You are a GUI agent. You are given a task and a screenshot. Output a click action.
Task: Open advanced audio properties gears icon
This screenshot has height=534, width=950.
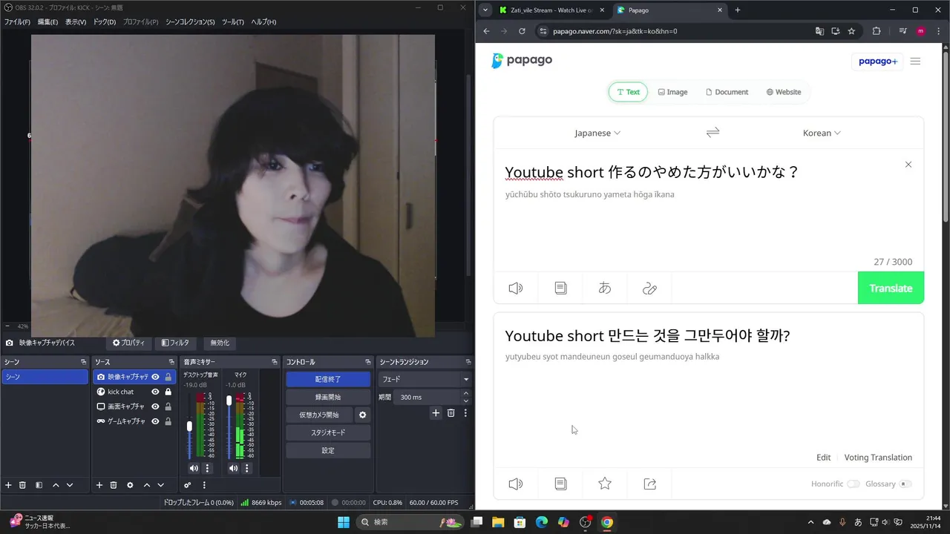(x=188, y=485)
